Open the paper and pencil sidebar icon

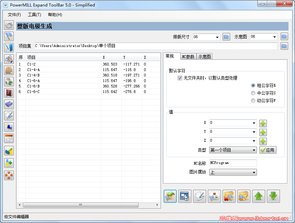tap(9, 116)
